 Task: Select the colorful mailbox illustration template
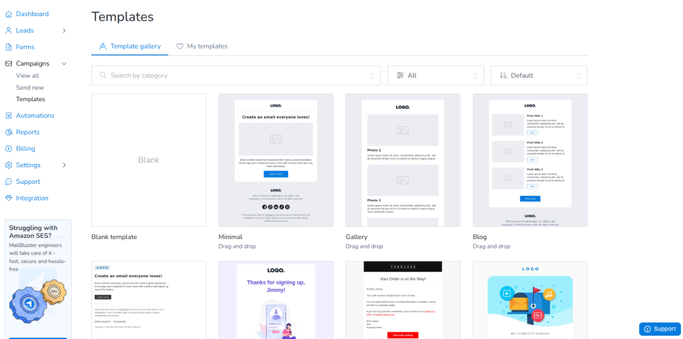(x=530, y=300)
